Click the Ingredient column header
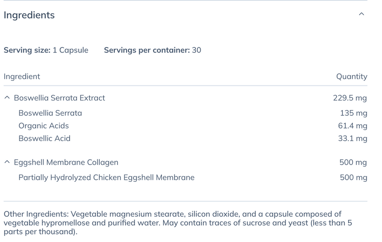This screenshot has width=382, height=242. tap(22, 77)
